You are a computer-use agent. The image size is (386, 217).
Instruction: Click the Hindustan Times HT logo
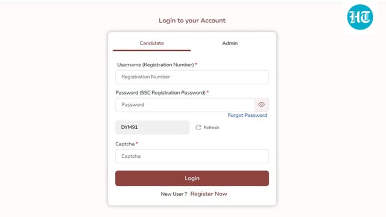coord(360,17)
